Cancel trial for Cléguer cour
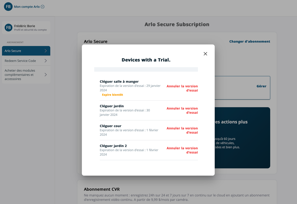 (182, 130)
